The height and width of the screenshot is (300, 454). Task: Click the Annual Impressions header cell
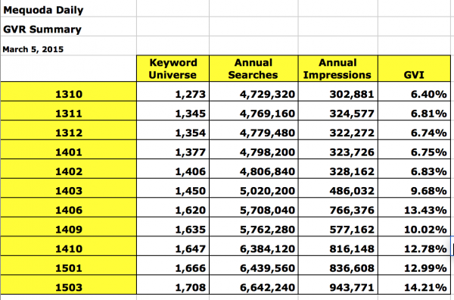click(x=338, y=69)
